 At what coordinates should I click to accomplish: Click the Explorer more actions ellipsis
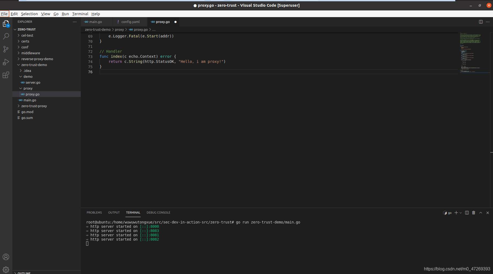click(x=75, y=22)
